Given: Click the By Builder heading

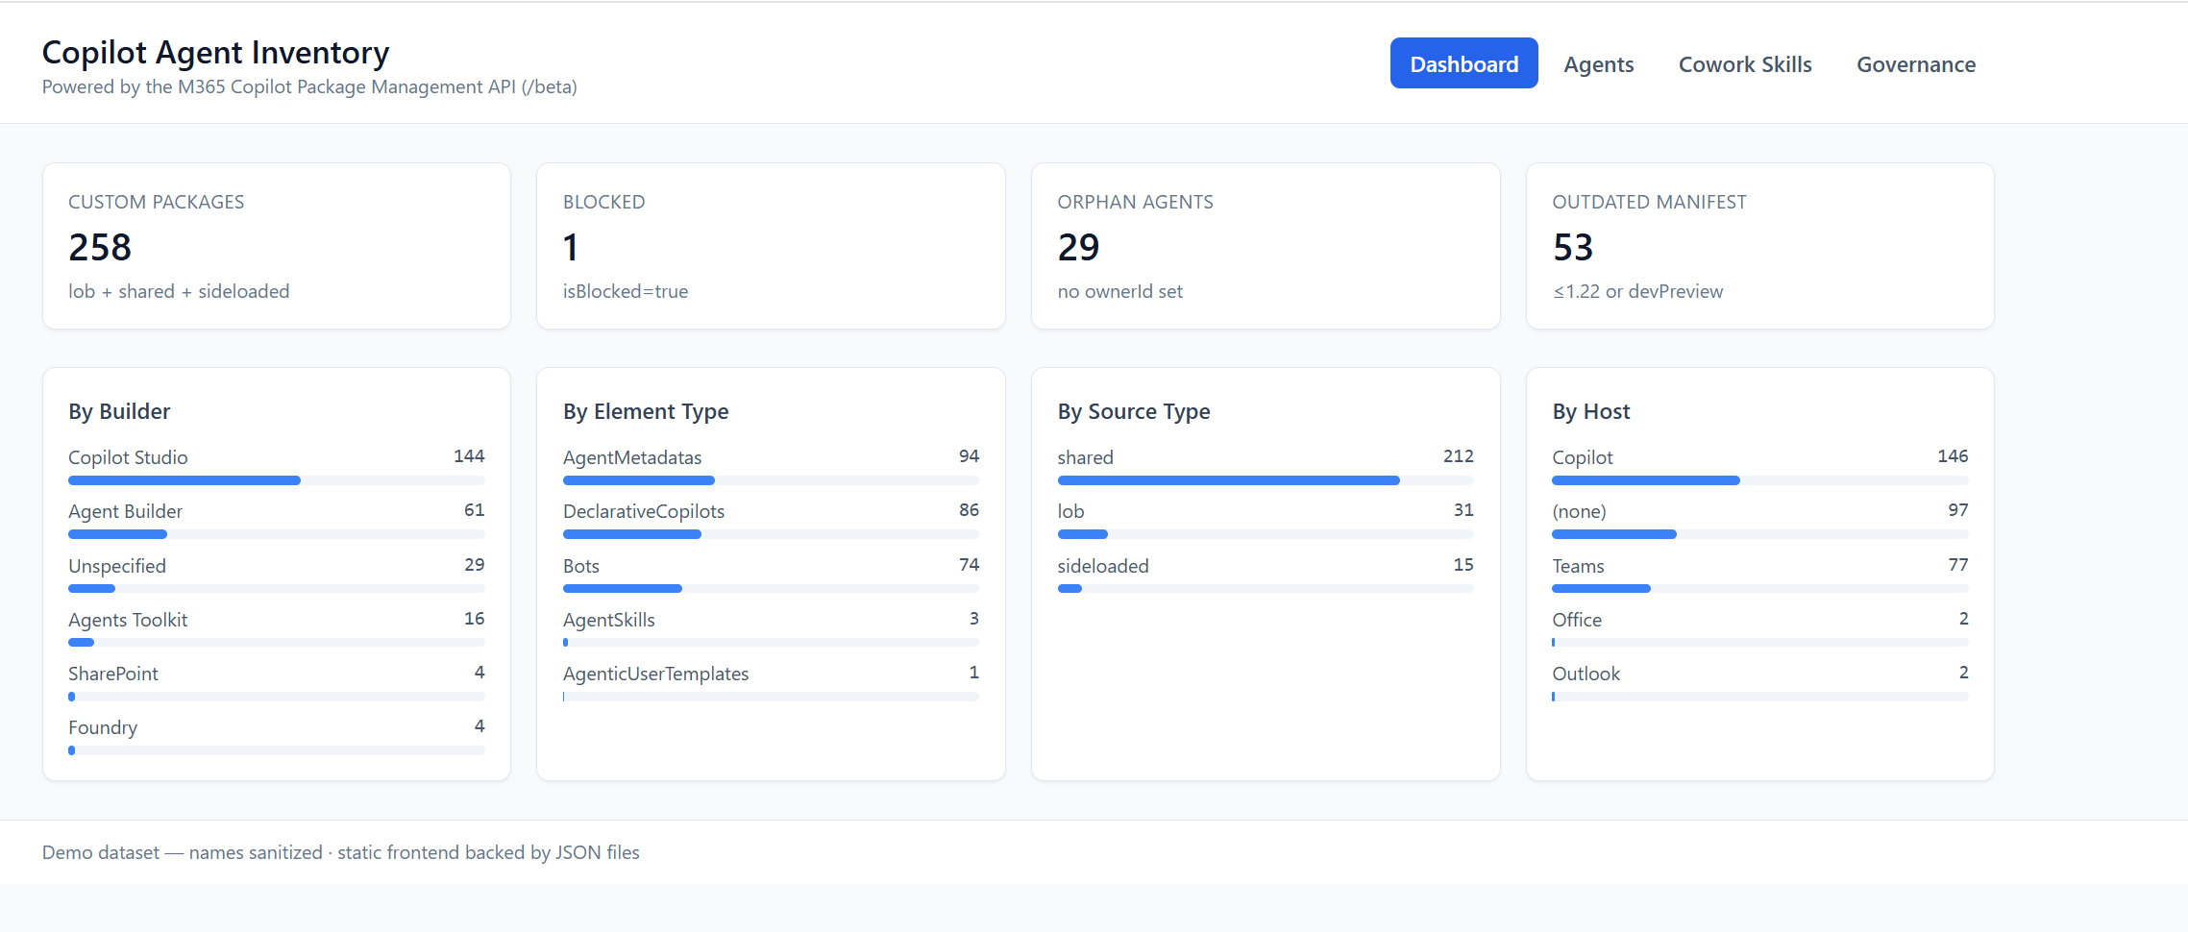Looking at the screenshot, I should (x=119, y=411).
